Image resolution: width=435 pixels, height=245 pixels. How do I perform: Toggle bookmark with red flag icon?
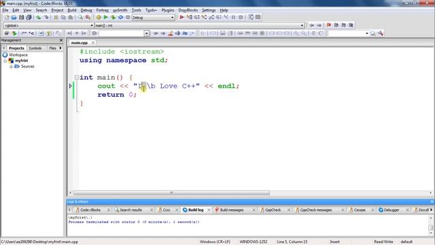[x=329, y=25]
